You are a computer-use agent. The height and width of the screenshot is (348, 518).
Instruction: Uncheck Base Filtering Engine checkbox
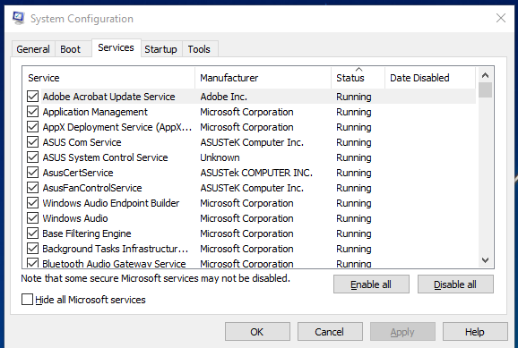tap(32, 233)
